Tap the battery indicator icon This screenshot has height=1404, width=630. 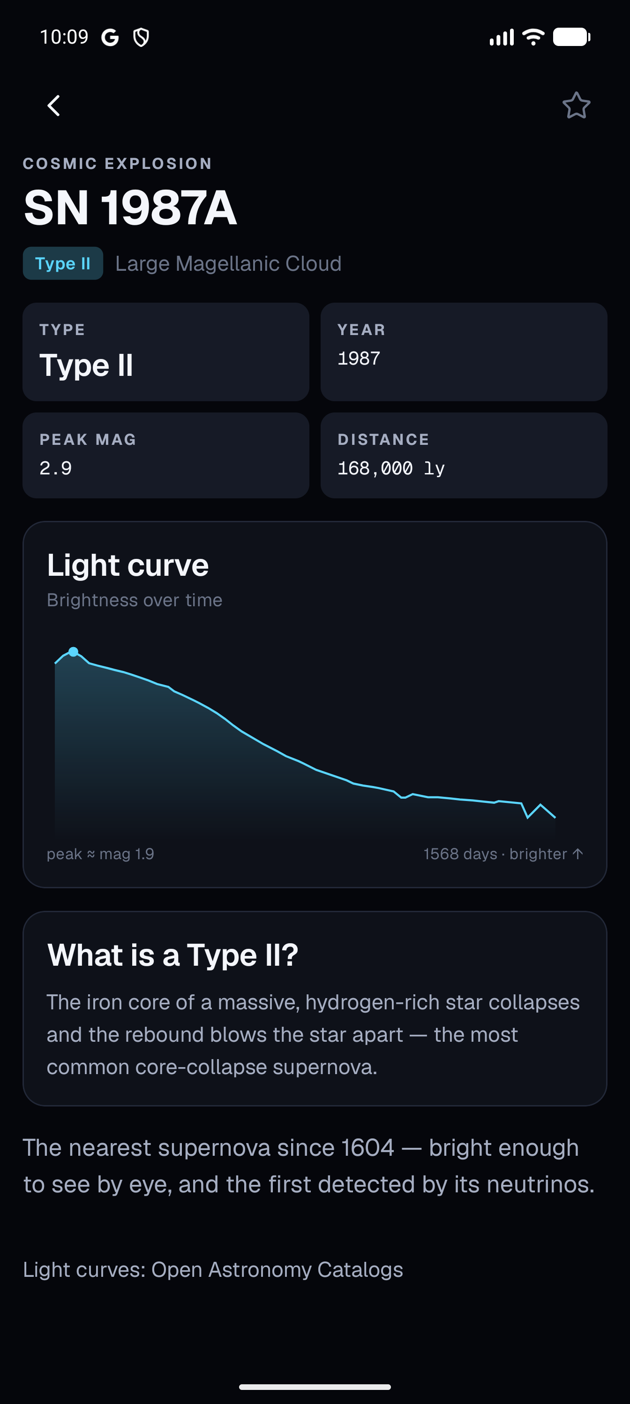point(571,37)
